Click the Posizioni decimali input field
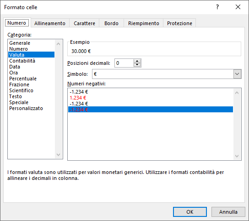Image resolution: width=249 pixels, height=221 pixels. [x=124, y=63]
